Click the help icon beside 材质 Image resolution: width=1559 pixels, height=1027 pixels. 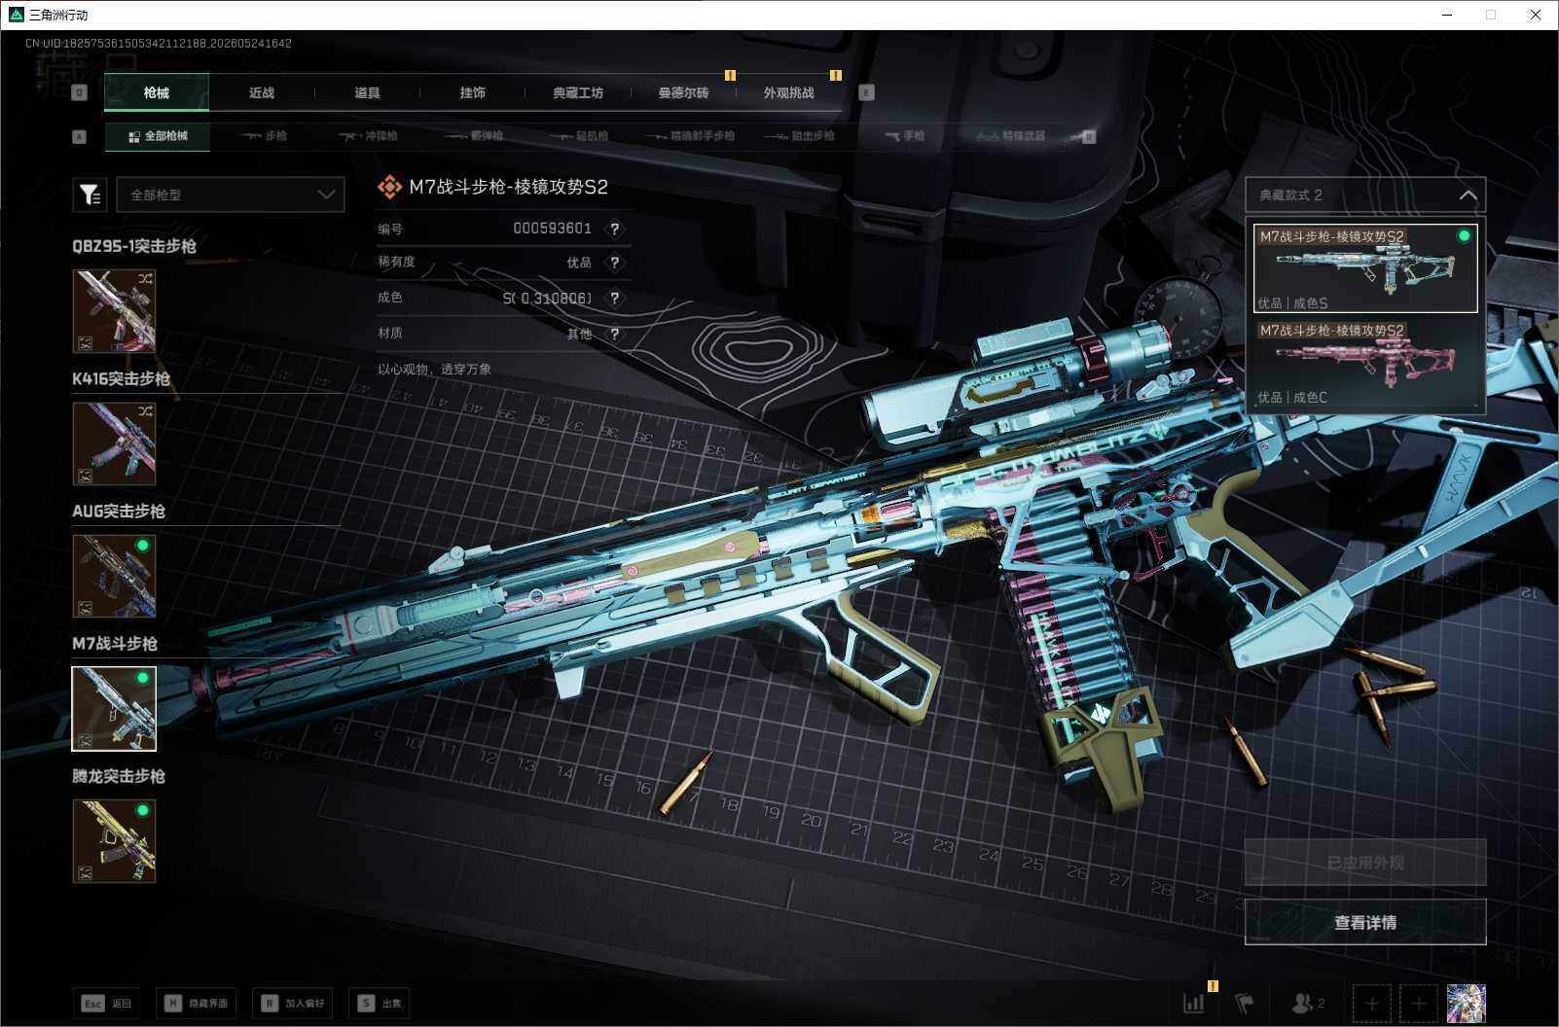coord(614,334)
